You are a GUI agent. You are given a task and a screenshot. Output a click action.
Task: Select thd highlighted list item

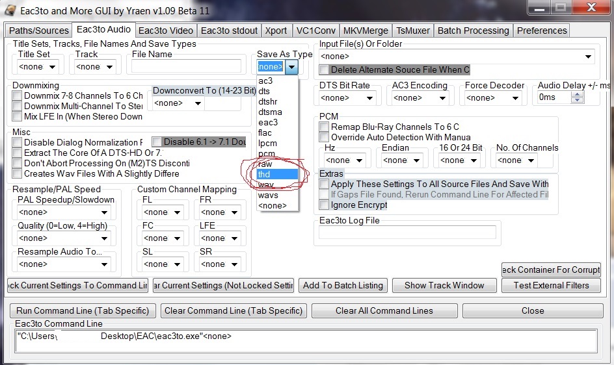(x=277, y=175)
